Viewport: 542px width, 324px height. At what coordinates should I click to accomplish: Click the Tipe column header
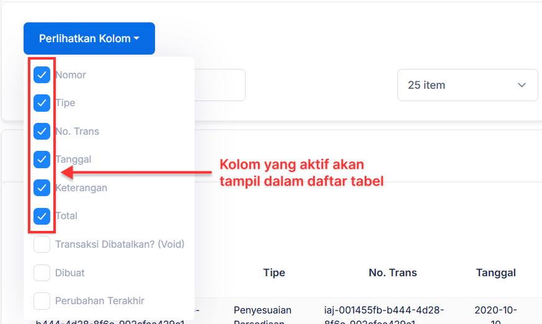tap(274, 272)
